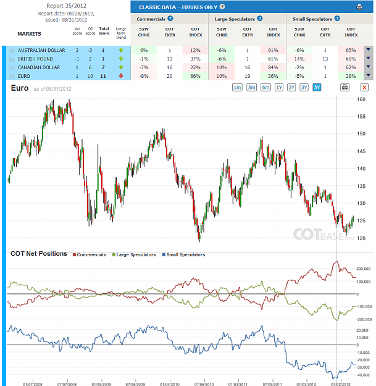Open help icon beside Classic Data Futures Only
Image resolution: width=376 pixels, height=386 pixels.
pyautogui.click(x=222, y=7)
